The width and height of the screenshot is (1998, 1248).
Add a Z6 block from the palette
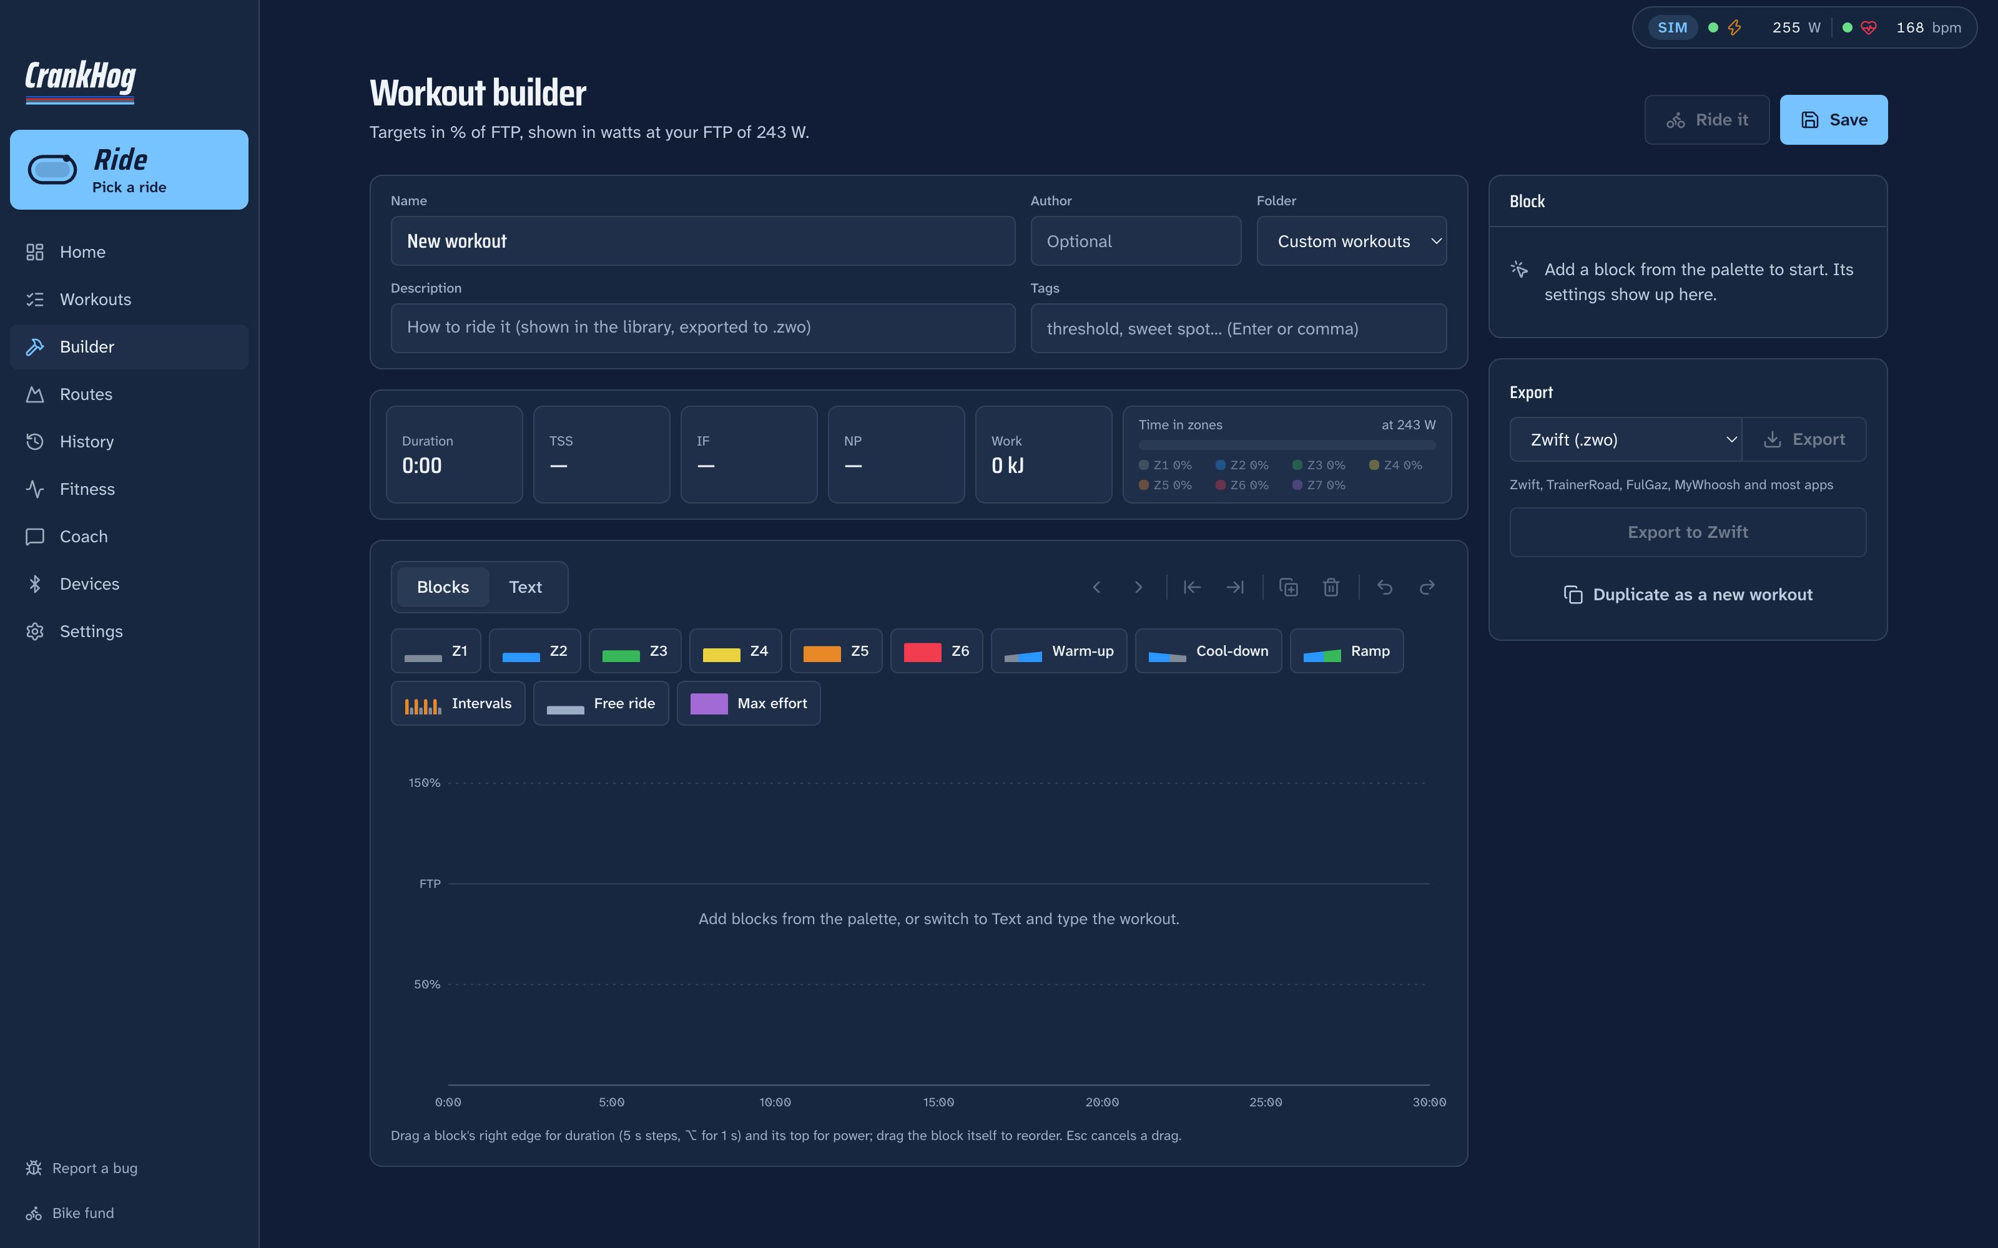coord(937,651)
